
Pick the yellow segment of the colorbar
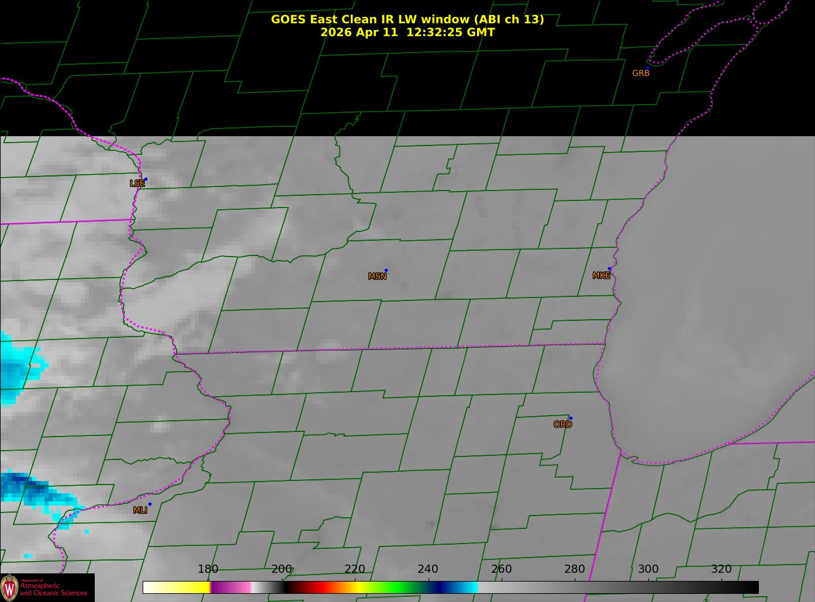(x=181, y=587)
